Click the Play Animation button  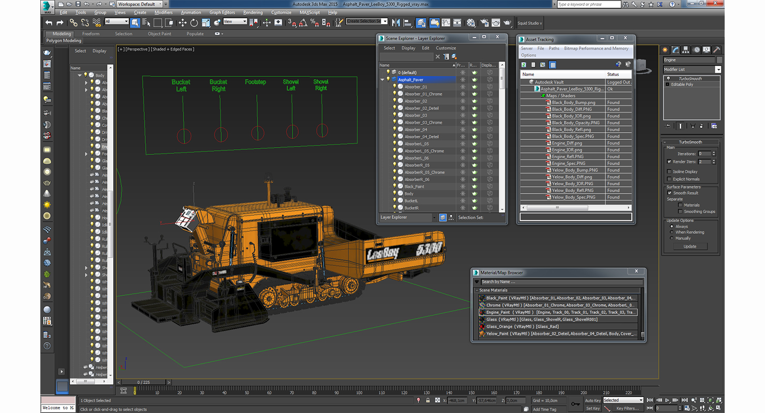point(667,400)
